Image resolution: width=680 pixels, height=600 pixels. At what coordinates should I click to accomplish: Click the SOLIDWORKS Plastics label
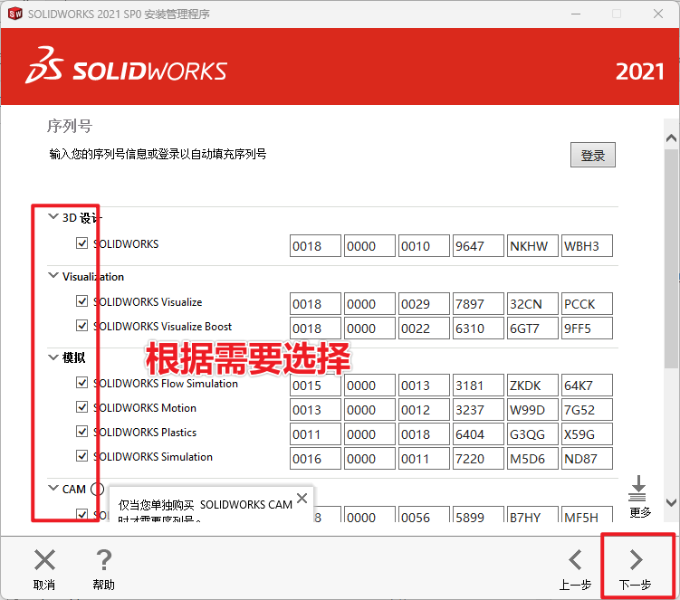[145, 433]
